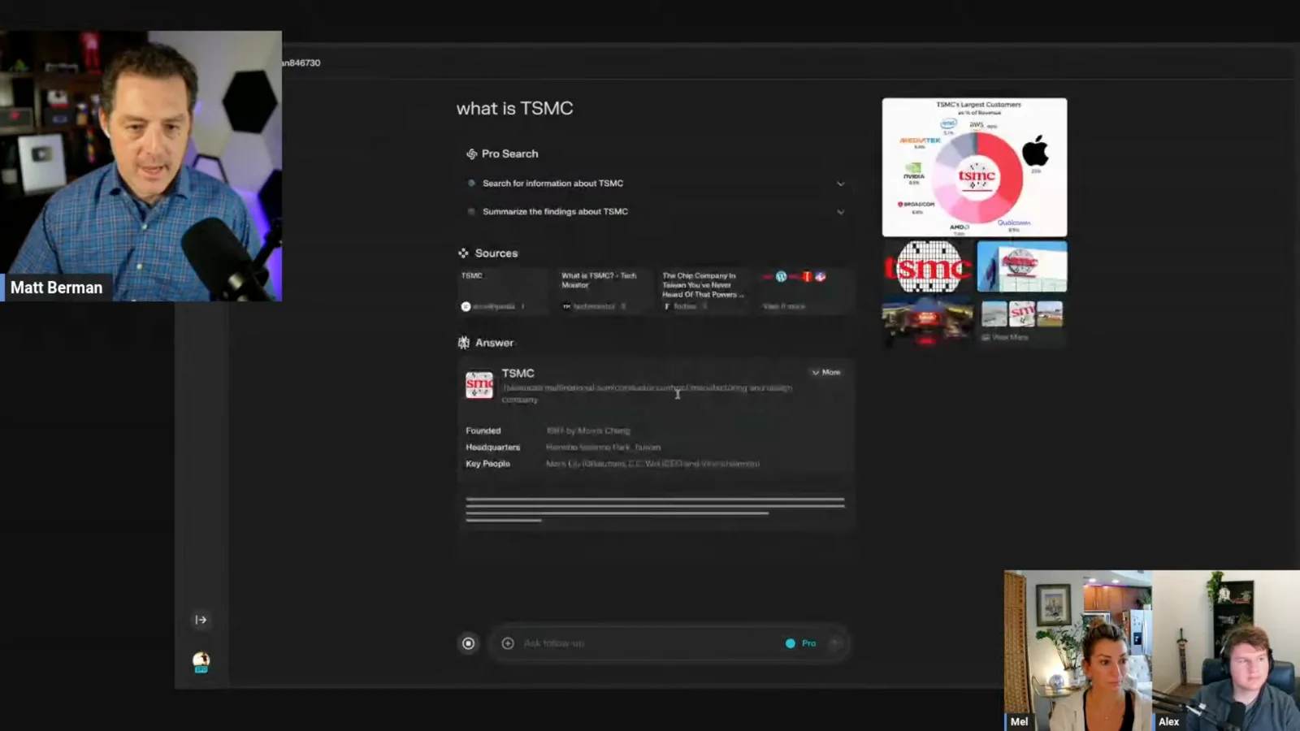Screen dimensions: 1300x731
Task: Click the plus attach icon in follow-up box
Action: point(508,643)
